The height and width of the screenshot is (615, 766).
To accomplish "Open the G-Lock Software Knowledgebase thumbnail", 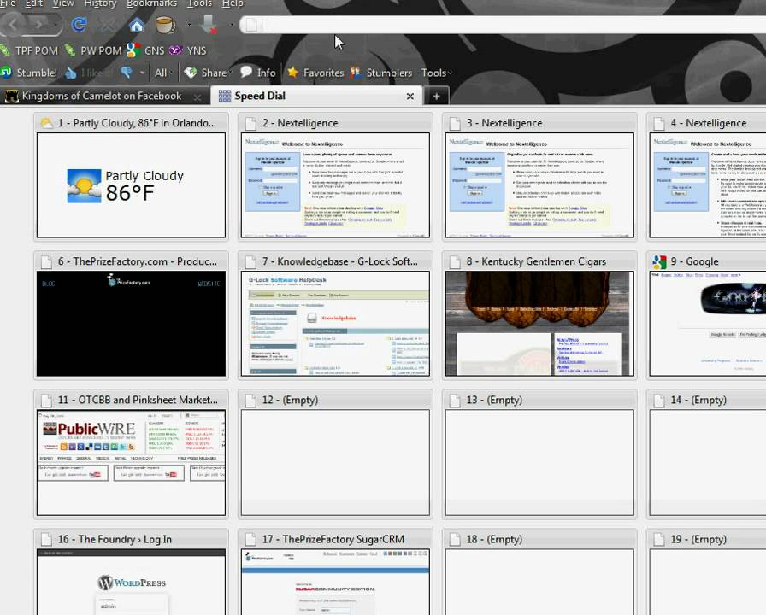I will [x=335, y=324].
